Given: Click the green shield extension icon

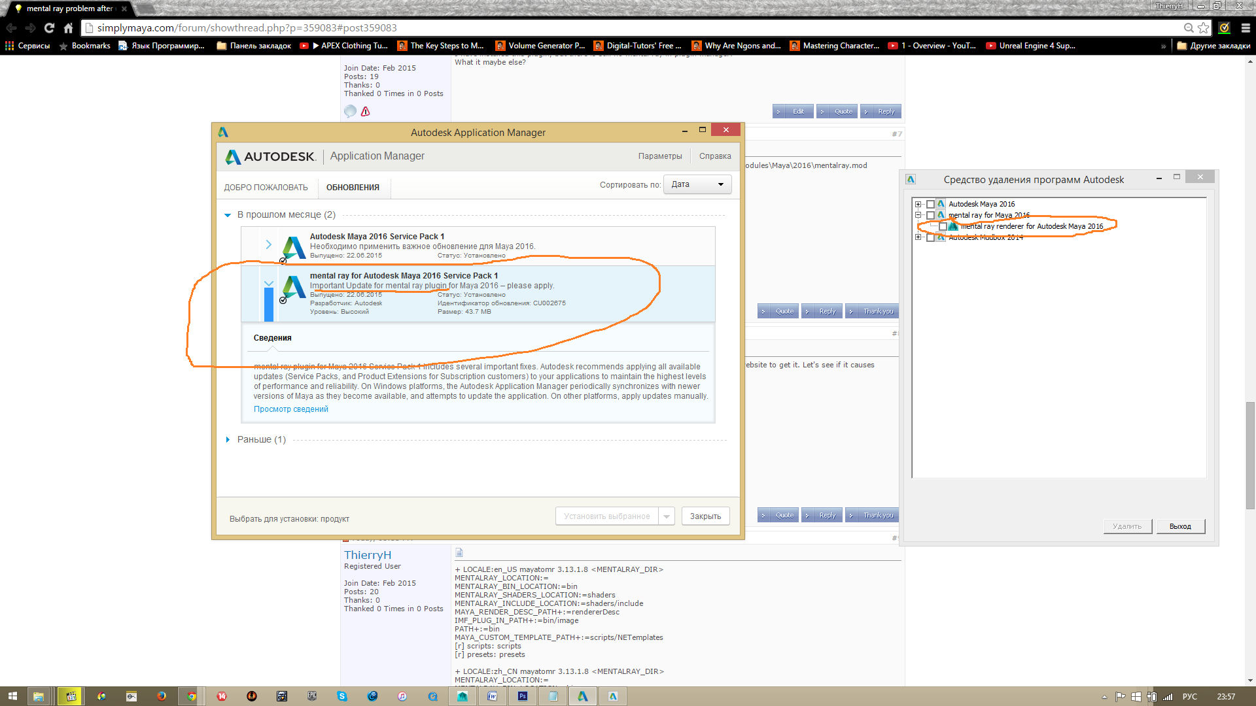Looking at the screenshot, I should (x=1225, y=27).
